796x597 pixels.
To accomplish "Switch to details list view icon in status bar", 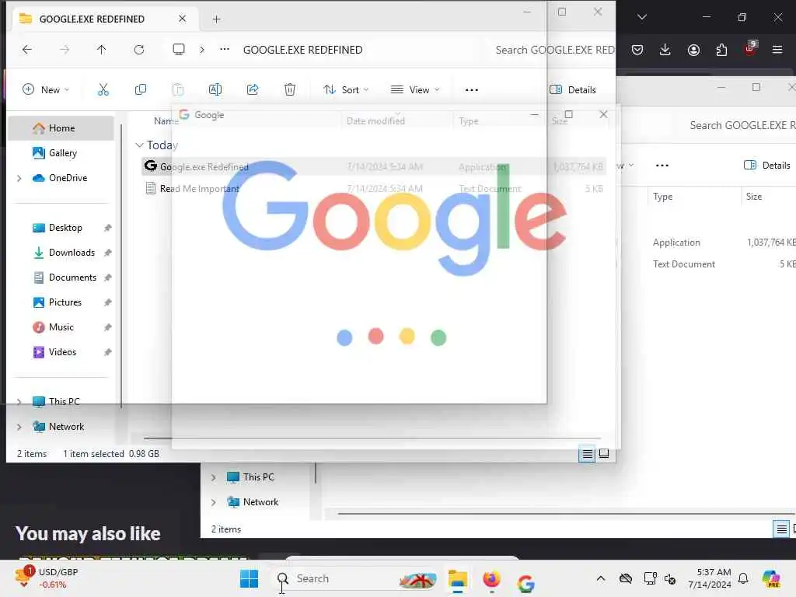I will coord(588,454).
